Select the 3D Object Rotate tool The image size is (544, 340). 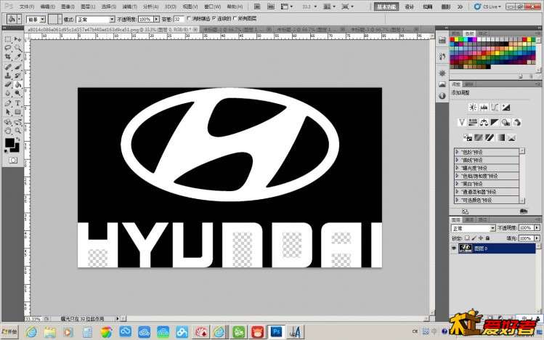click(8, 122)
